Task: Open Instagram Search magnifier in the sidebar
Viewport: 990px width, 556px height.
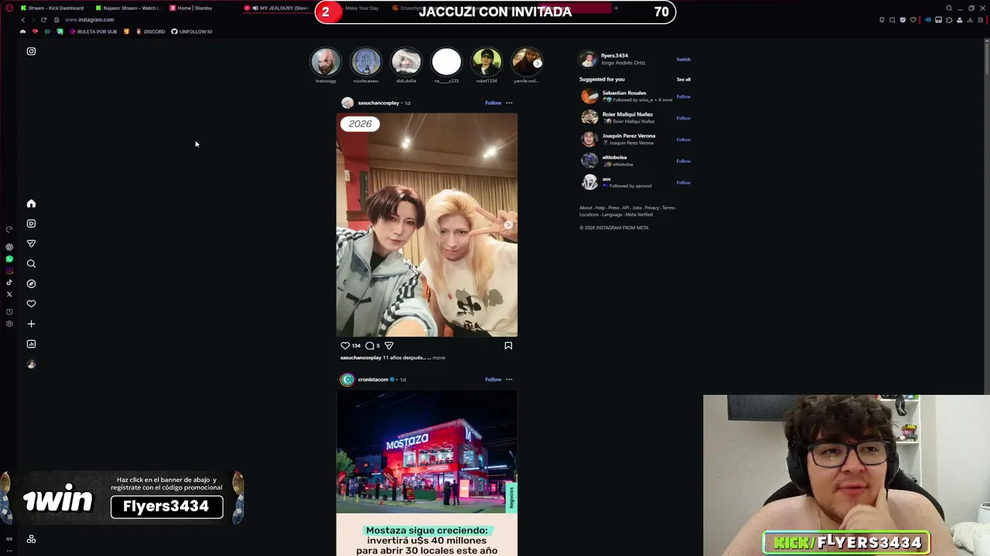Action: 31,264
